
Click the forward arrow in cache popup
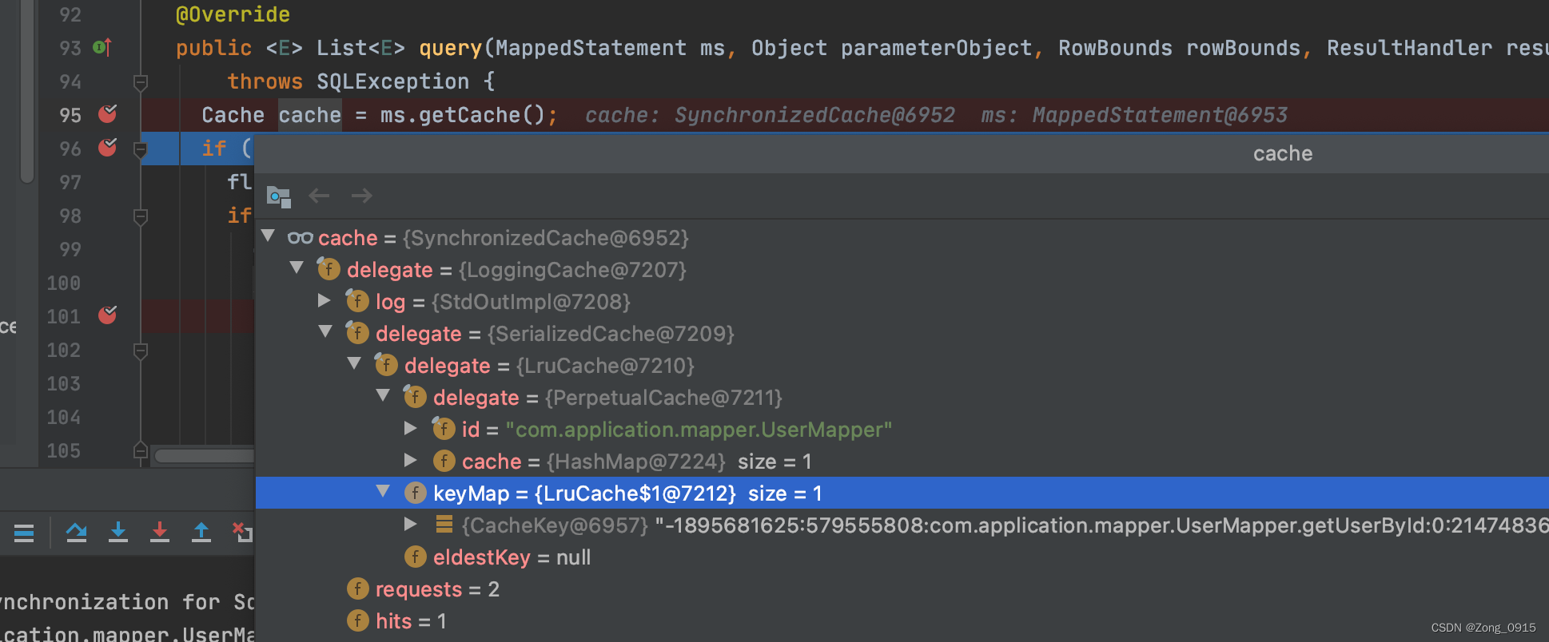pyautogui.click(x=361, y=196)
